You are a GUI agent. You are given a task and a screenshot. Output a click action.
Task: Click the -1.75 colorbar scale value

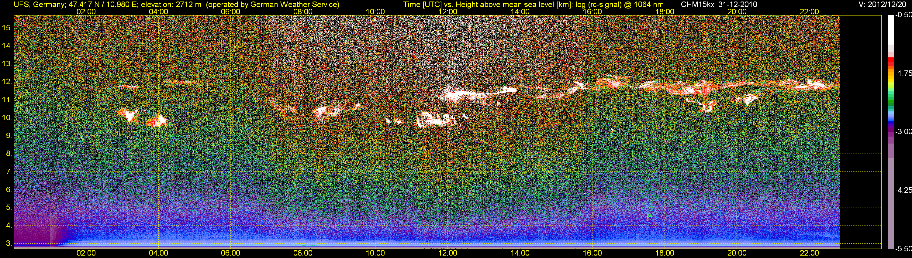(903, 73)
